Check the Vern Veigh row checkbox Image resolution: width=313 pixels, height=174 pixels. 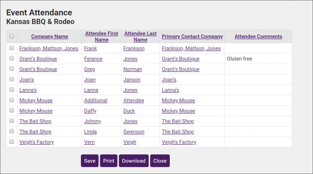(x=12, y=142)
